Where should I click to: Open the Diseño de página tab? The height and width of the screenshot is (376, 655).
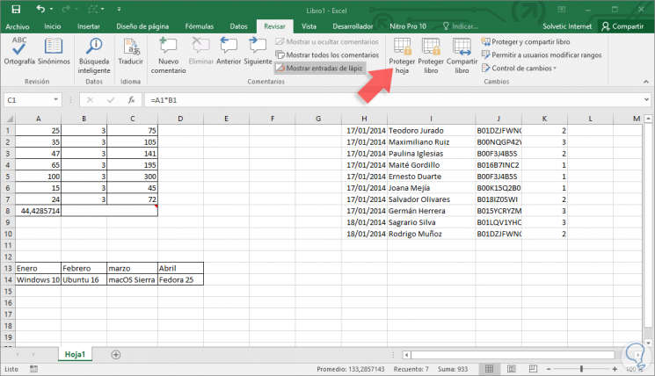(x=142, y=26)
